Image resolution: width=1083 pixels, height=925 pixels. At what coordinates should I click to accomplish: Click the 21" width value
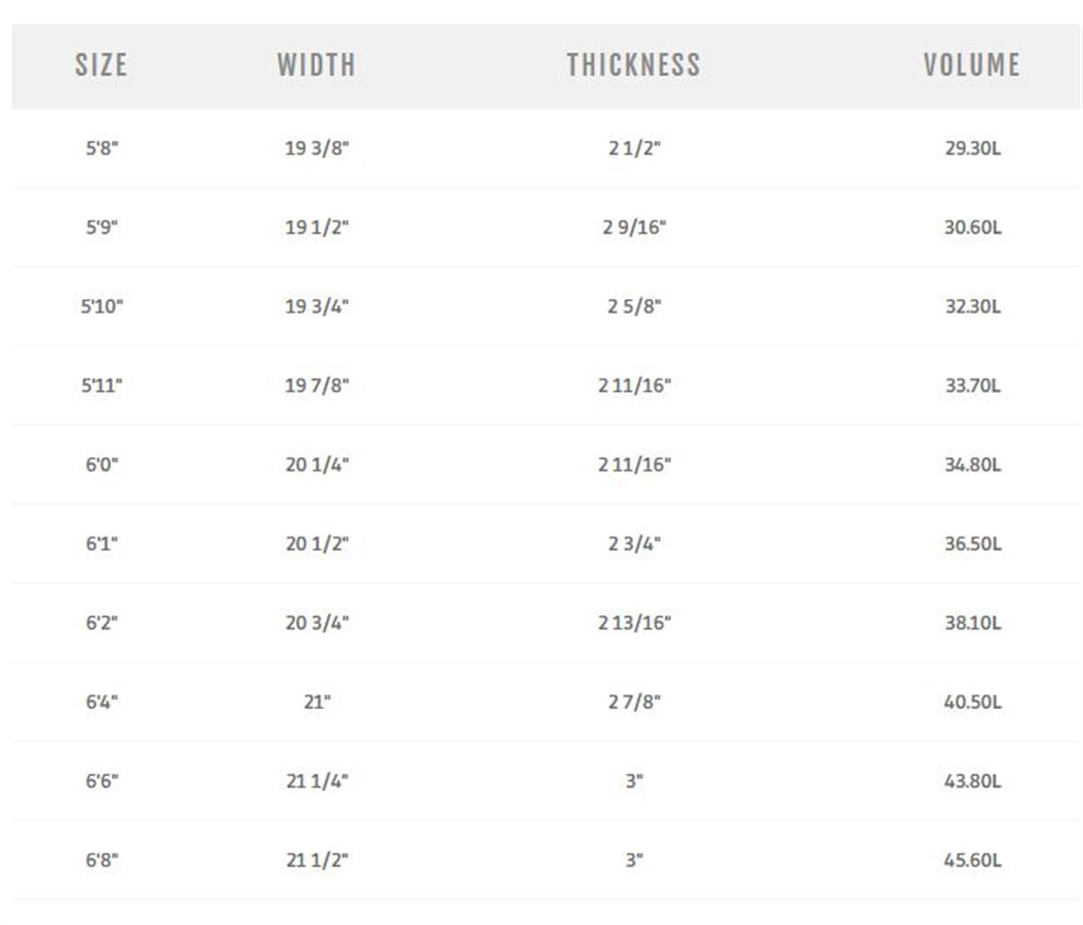click(317, 702)
